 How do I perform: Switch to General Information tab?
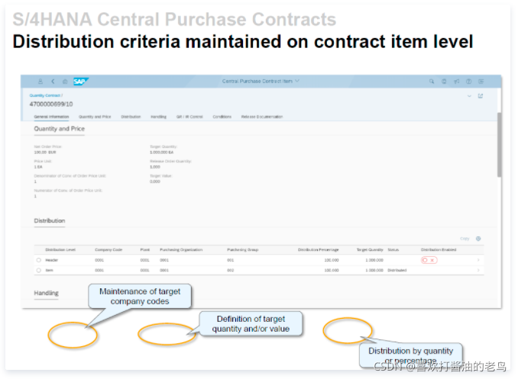pos(51,117)
